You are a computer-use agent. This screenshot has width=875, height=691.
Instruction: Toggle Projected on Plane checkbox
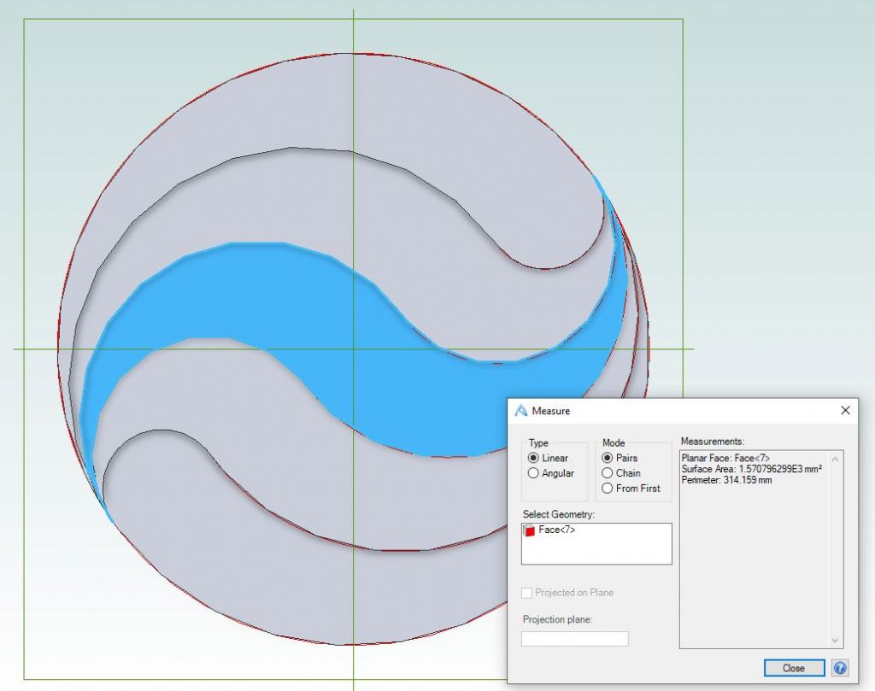tap(526, 593)
